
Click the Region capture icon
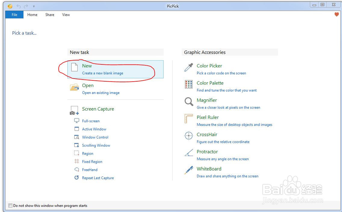click(77, 153)
